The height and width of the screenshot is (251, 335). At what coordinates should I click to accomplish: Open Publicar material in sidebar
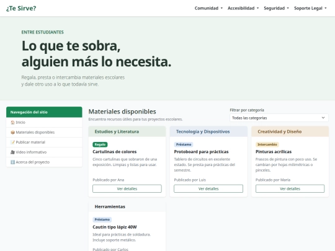click(44, 142)
